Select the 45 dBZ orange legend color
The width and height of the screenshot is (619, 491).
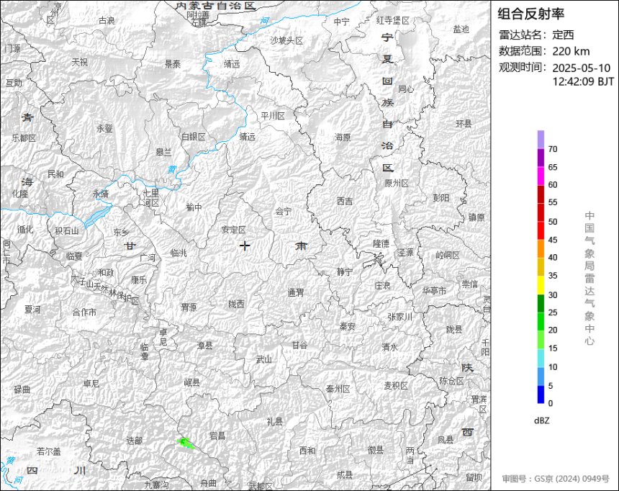pos(541,249)
